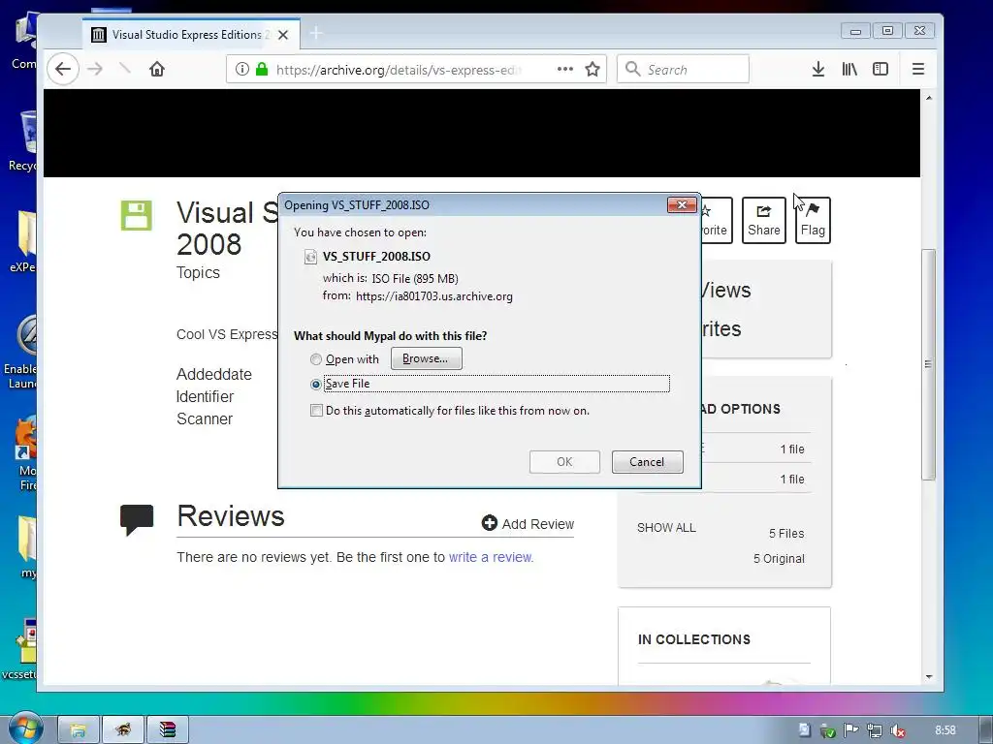The width and height of the screenshot is (993, 744).
Task: Click the IN COLLECTIONS heading
Action: tap(694, 639)
